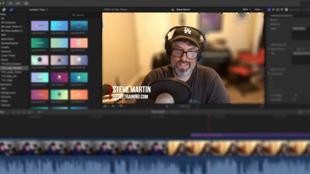Select the purple-to-orange gradient thumbnail
Screen dimensions: 310x174
[40, 95]
